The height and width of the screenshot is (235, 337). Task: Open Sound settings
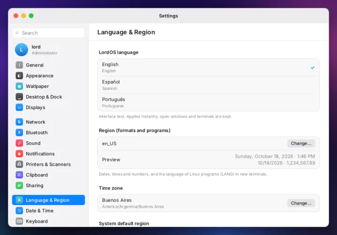[48, 143]
